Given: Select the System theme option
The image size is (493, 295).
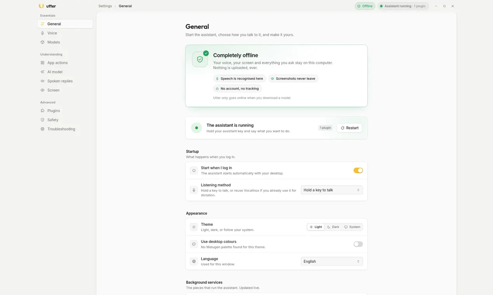Looking at the screenshot, I should [x=352, y=227].
